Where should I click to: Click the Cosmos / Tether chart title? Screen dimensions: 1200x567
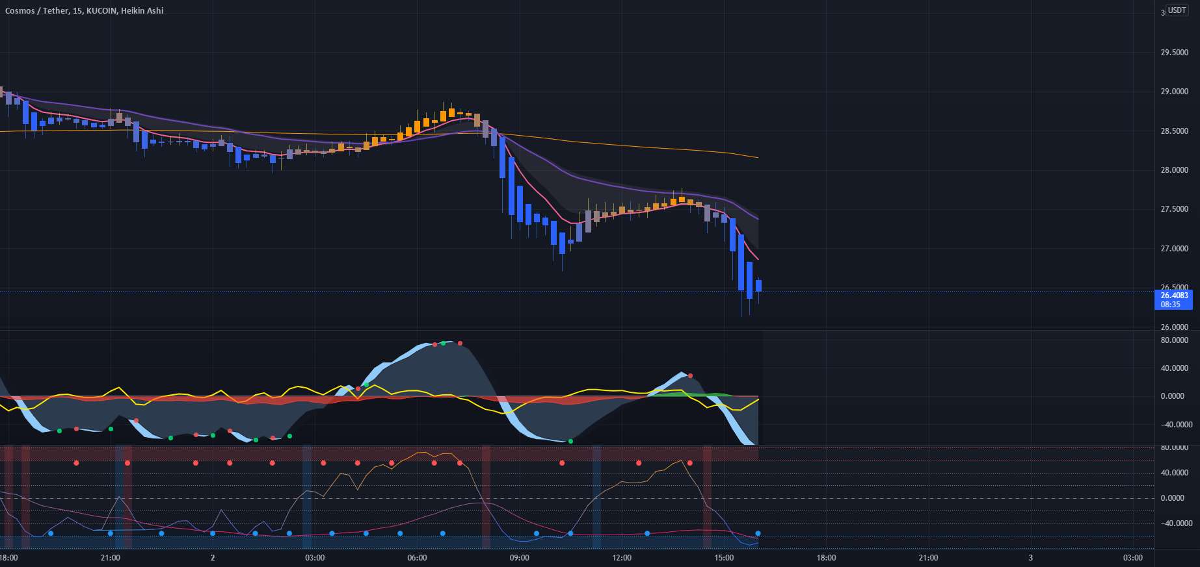[x=85, y=10]
